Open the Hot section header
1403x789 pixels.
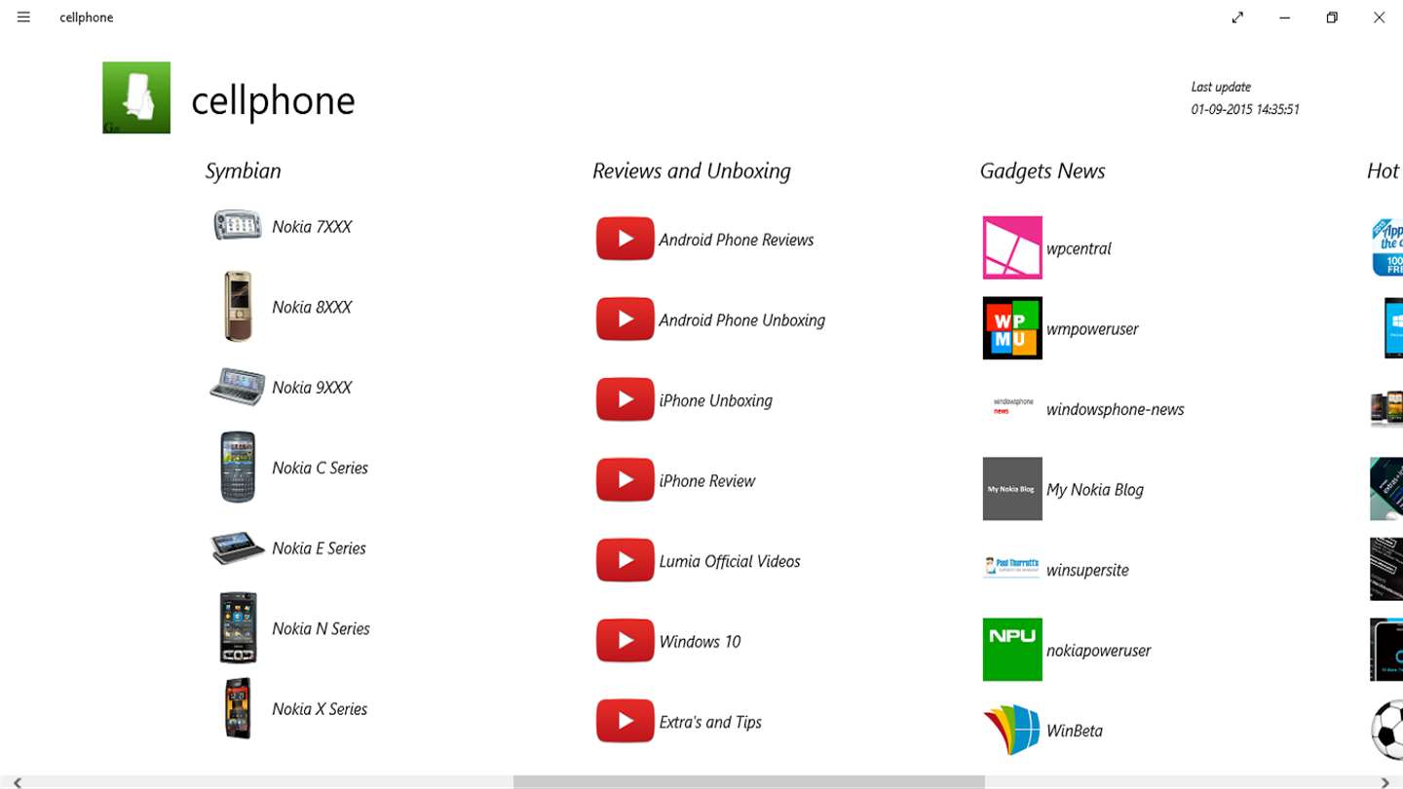coord(1384,171)
